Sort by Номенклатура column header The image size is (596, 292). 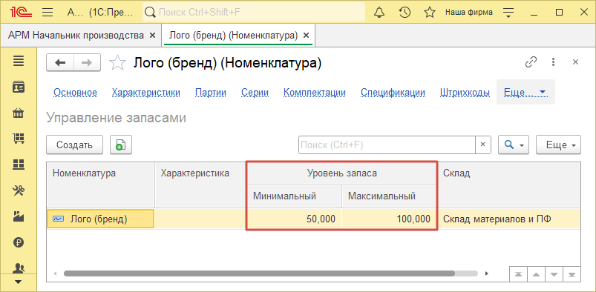click(101, 185)
